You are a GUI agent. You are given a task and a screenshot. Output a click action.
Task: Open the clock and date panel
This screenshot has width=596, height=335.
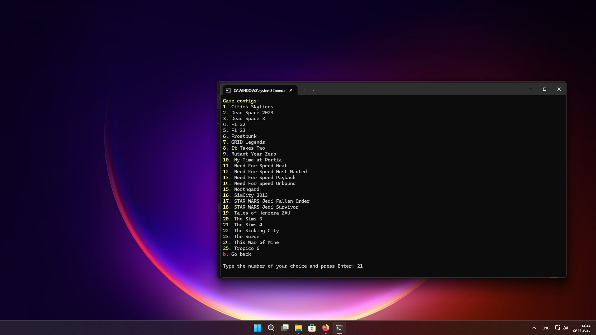[x=581, y=328]
